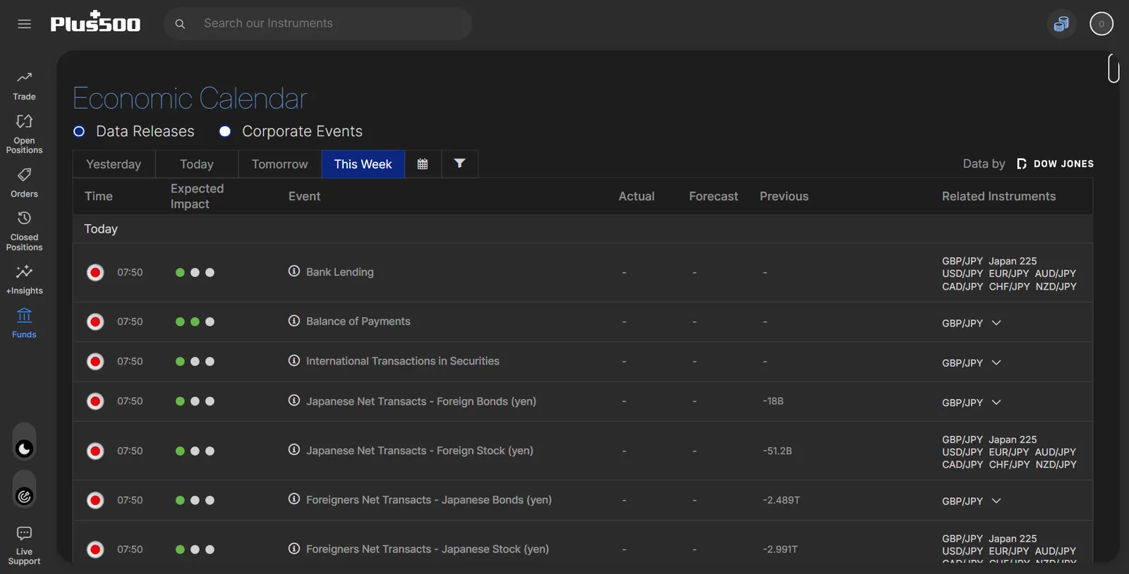
Task: Click Bank Lending event name
Action: 340,272
